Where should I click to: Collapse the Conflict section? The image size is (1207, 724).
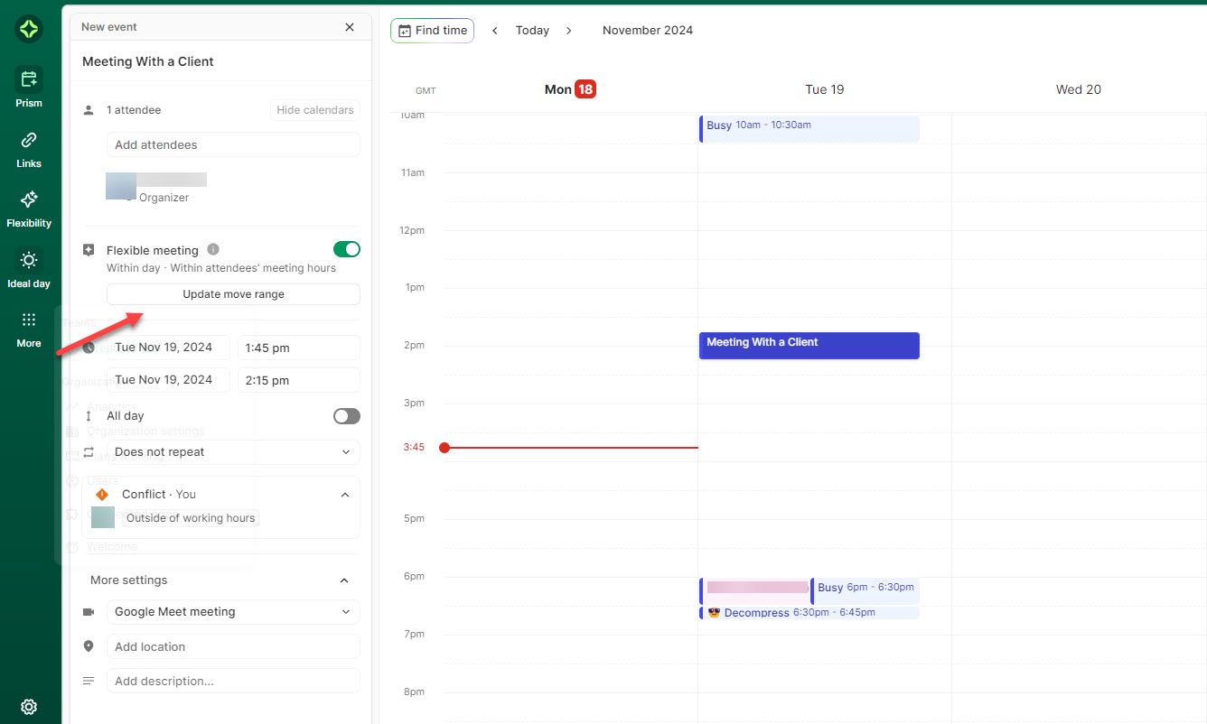coord(344,494)
